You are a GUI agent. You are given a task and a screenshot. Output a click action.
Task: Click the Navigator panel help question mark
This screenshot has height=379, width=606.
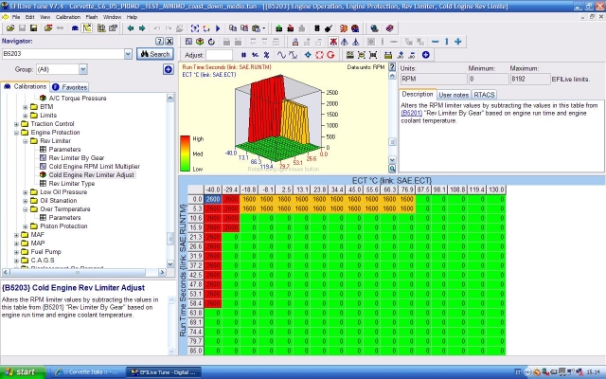click(x=159, y=41)
